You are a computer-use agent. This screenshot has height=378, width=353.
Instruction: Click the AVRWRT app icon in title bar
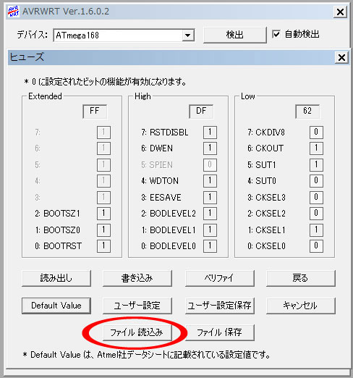[13, 12]
